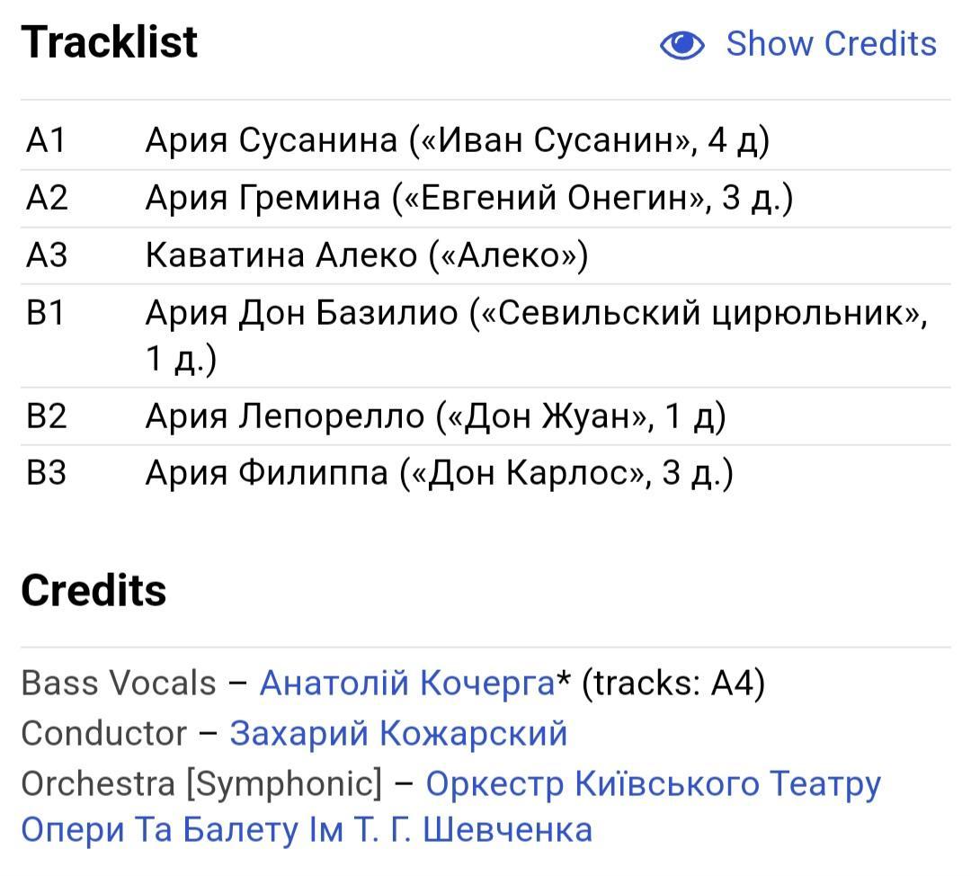Toggle Show Credits for the tracklist
Image resolution: width=971 pixels, height=876 pixels.
798,44
